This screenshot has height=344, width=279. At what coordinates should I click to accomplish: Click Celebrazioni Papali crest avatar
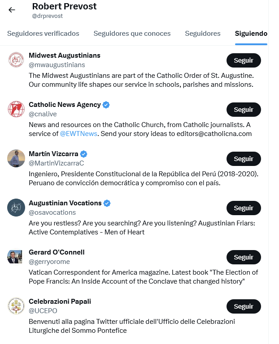pos(16,306)
